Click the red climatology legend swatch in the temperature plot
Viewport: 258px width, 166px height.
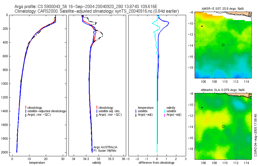[26, 108]
